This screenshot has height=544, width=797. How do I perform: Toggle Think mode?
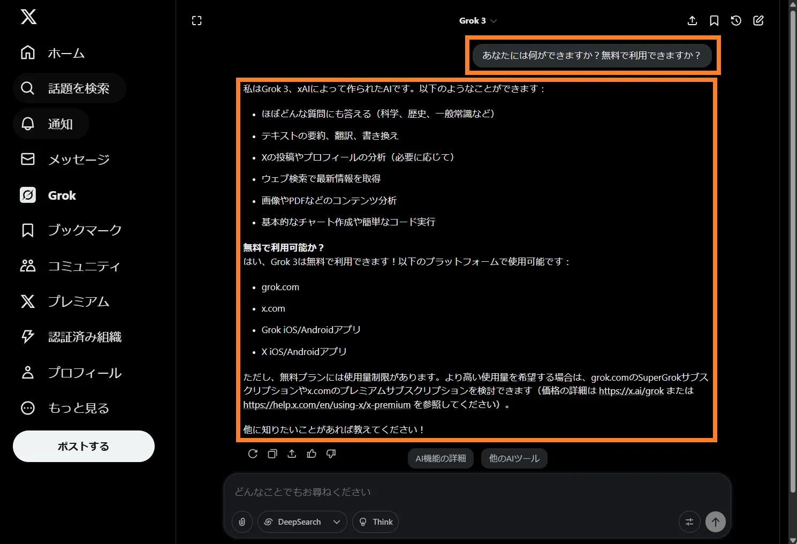(x=375, y=522)
